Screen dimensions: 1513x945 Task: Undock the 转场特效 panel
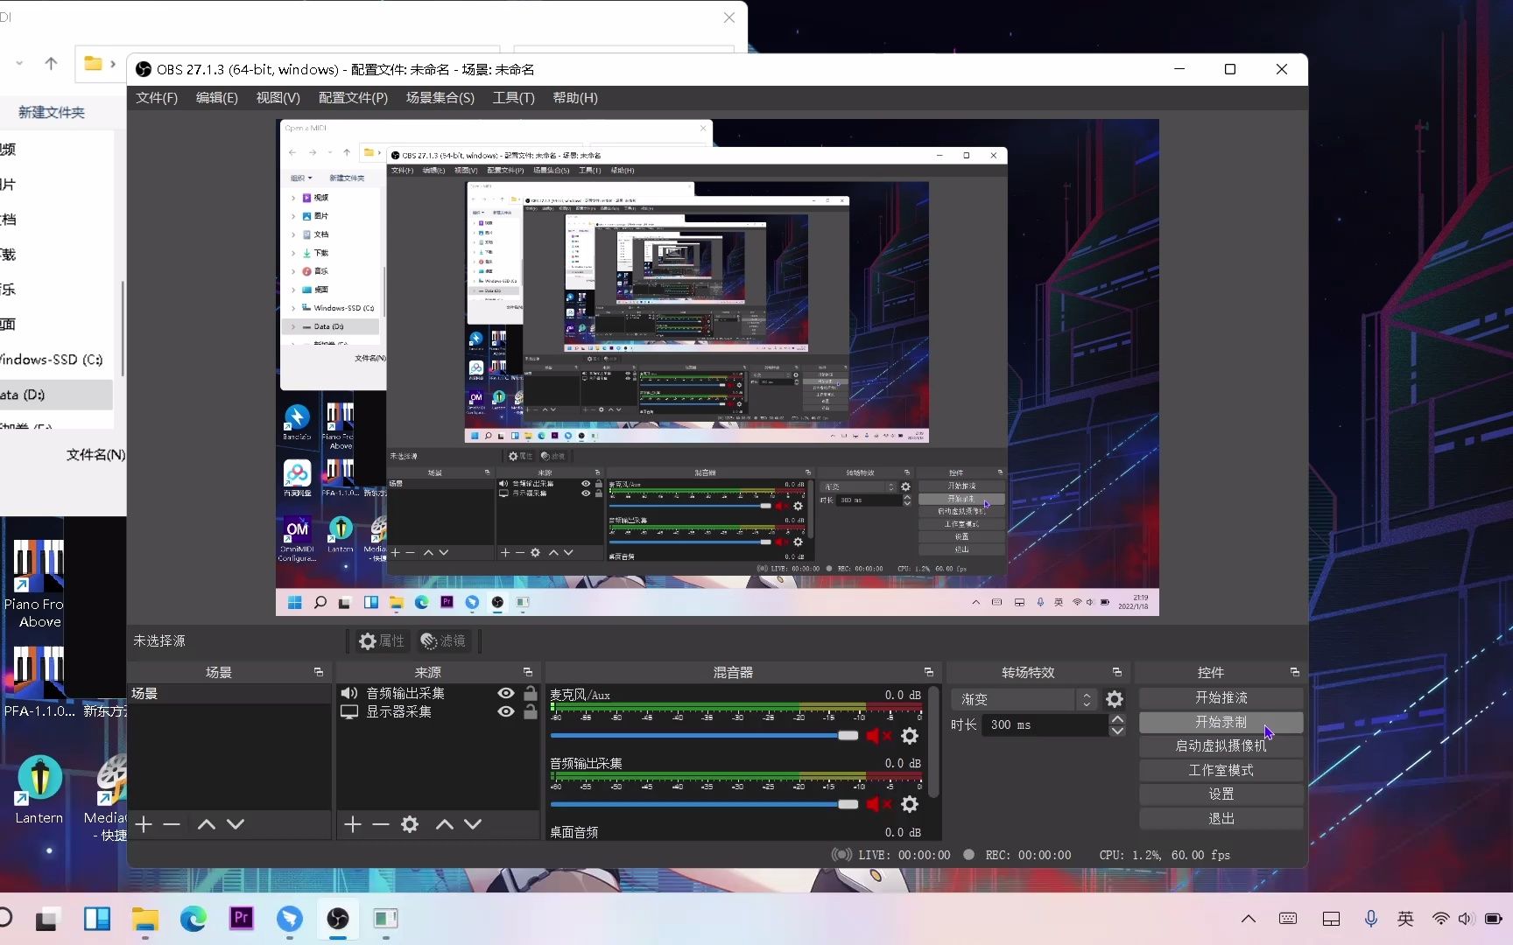(1117, 672)
